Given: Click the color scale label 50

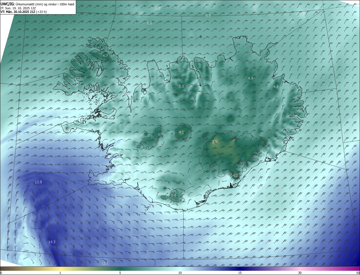Looking at the screenshot, I should (358, 273).
